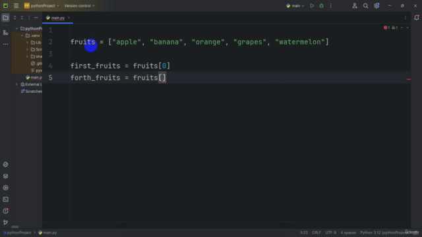Click the 5:23 cursor position
The width and height of the screenshot is (422, 237).
click(304, 232)
